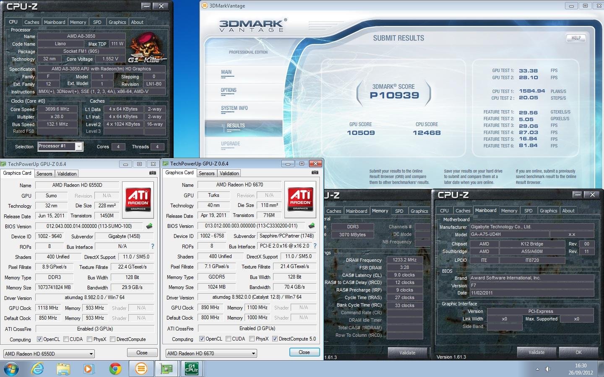The width and height of the screenshot is (604, 377).
Task: Open Windows Media Player from taskbar
Action: 89,369
